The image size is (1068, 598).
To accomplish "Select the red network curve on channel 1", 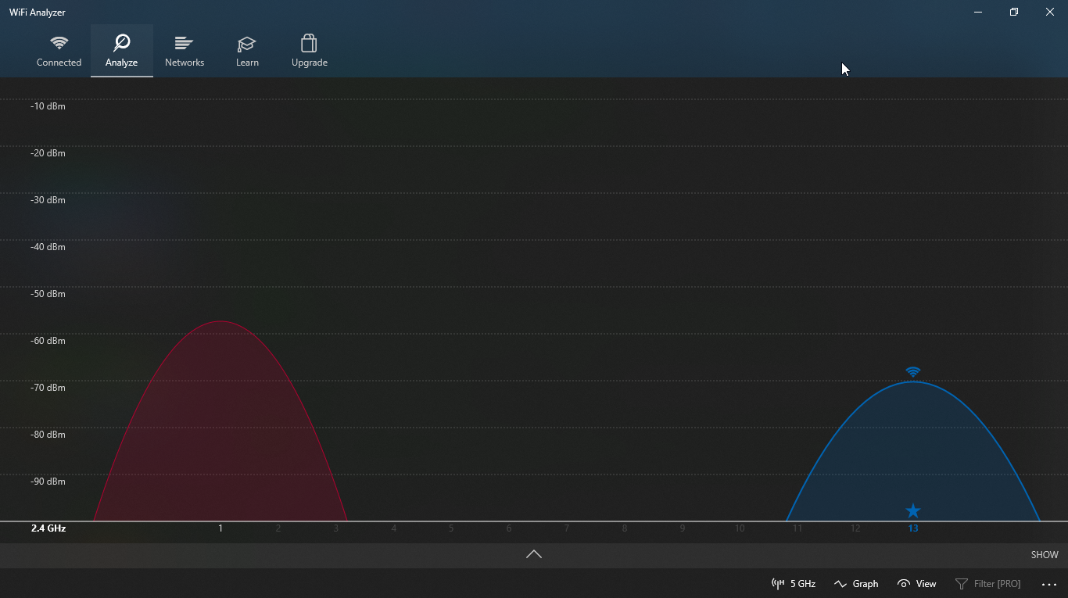I will coord(220,422).
